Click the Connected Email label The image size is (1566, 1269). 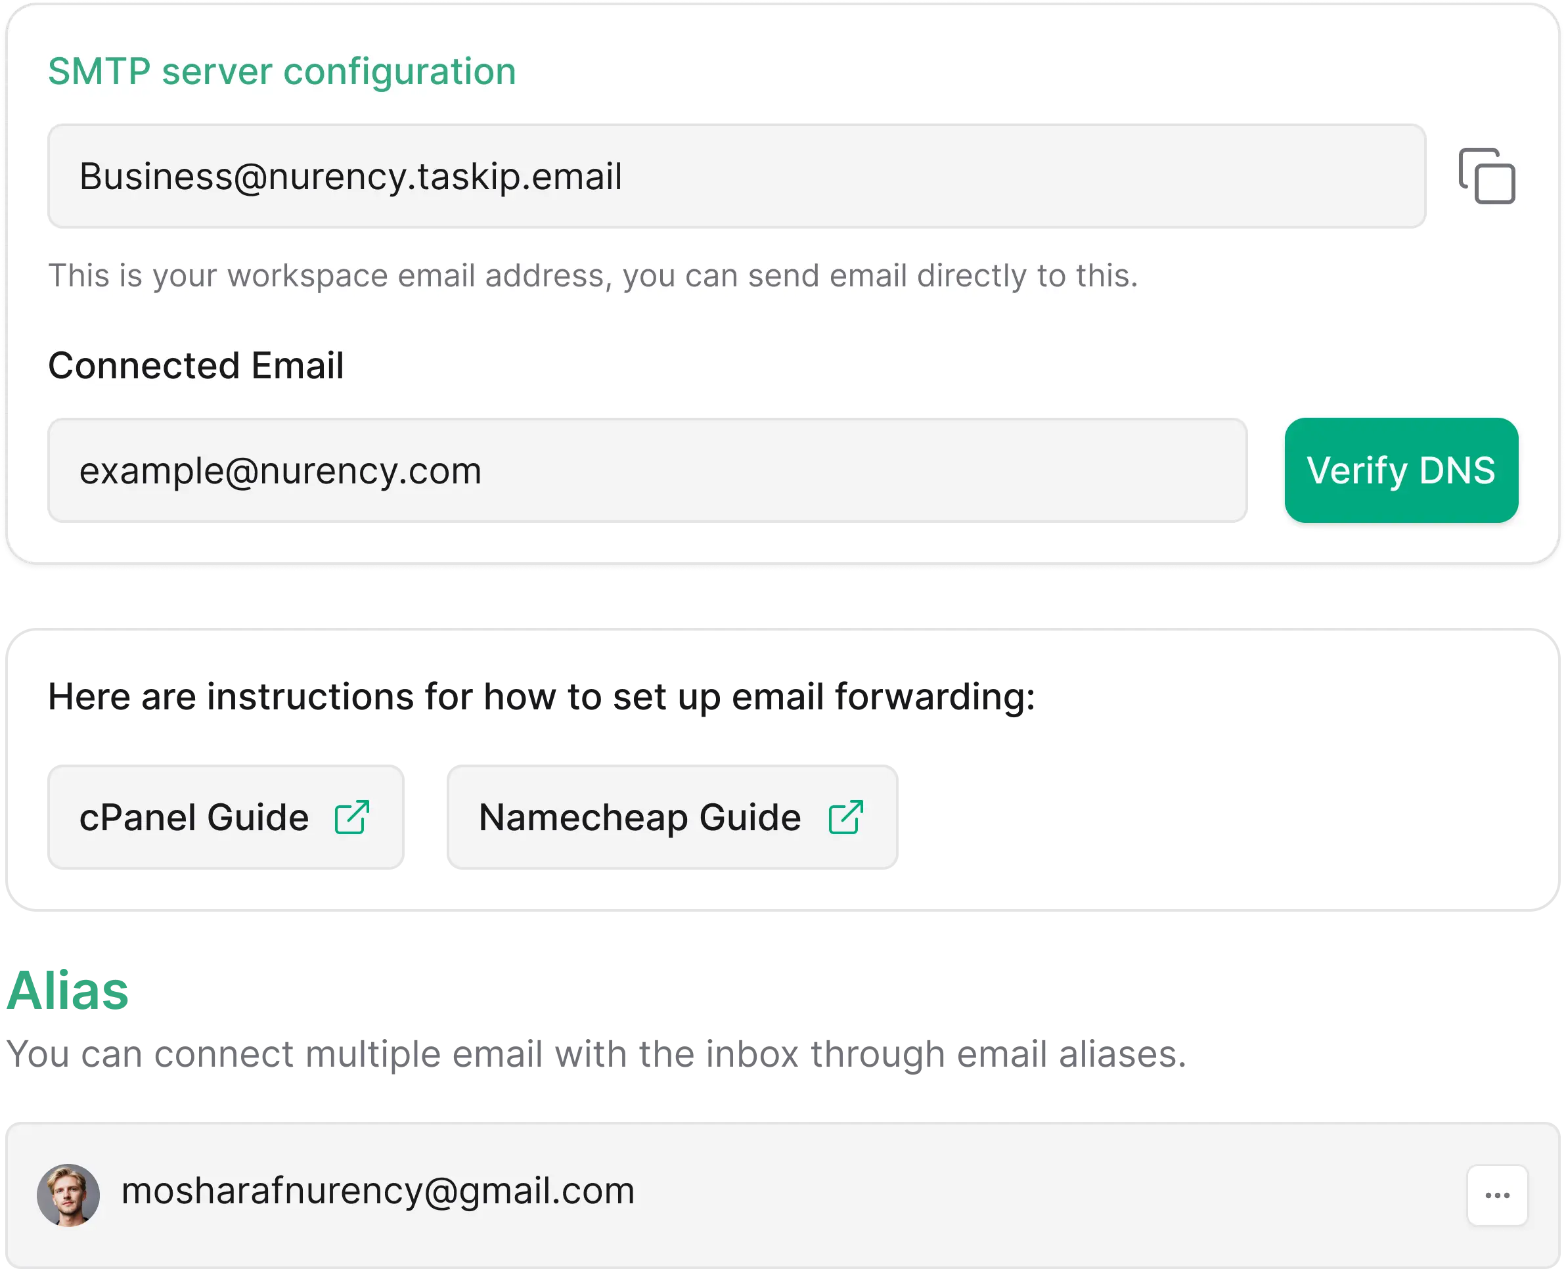(195, 365)
